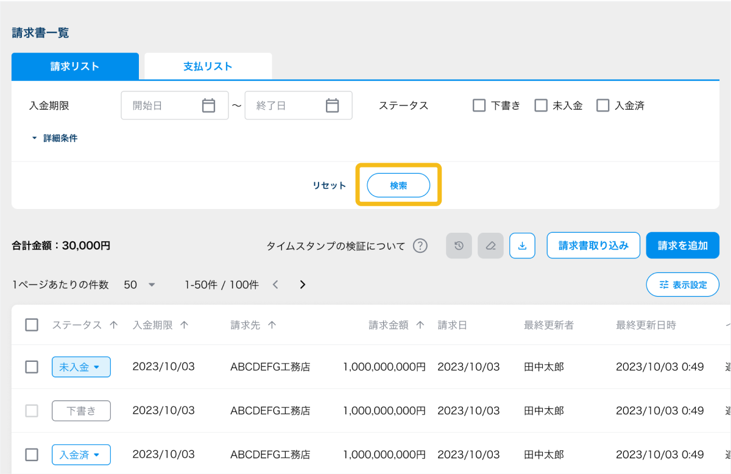Check the 下書き status checkbox
Screen dimensions: 731x474
coord(479,105)
